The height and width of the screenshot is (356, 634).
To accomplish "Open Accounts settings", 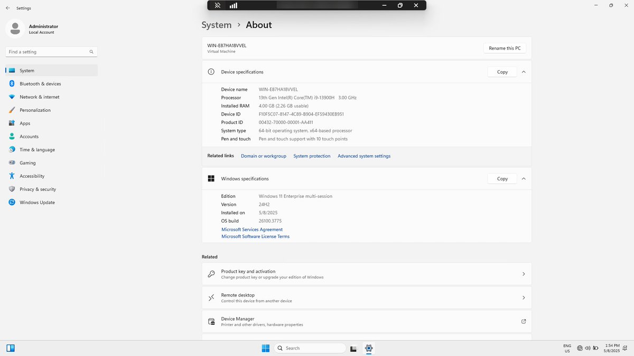I will click(51, 137).
